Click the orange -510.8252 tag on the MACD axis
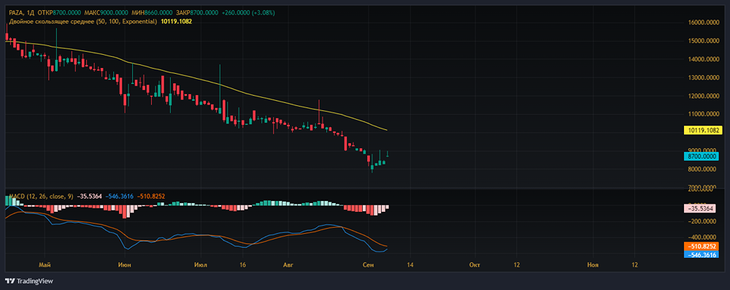Image resolution: width=730 pixels, height=290 pixels. (701, 246)
